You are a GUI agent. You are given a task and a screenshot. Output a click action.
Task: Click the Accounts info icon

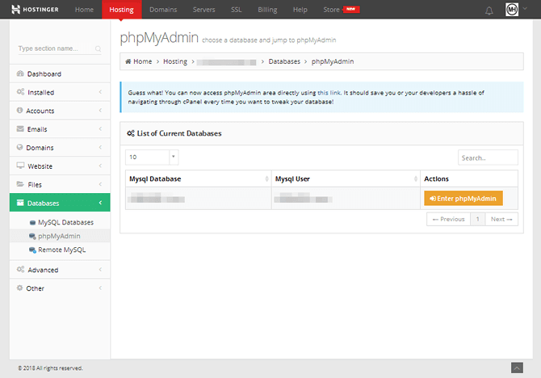click(x=19, y=110)
